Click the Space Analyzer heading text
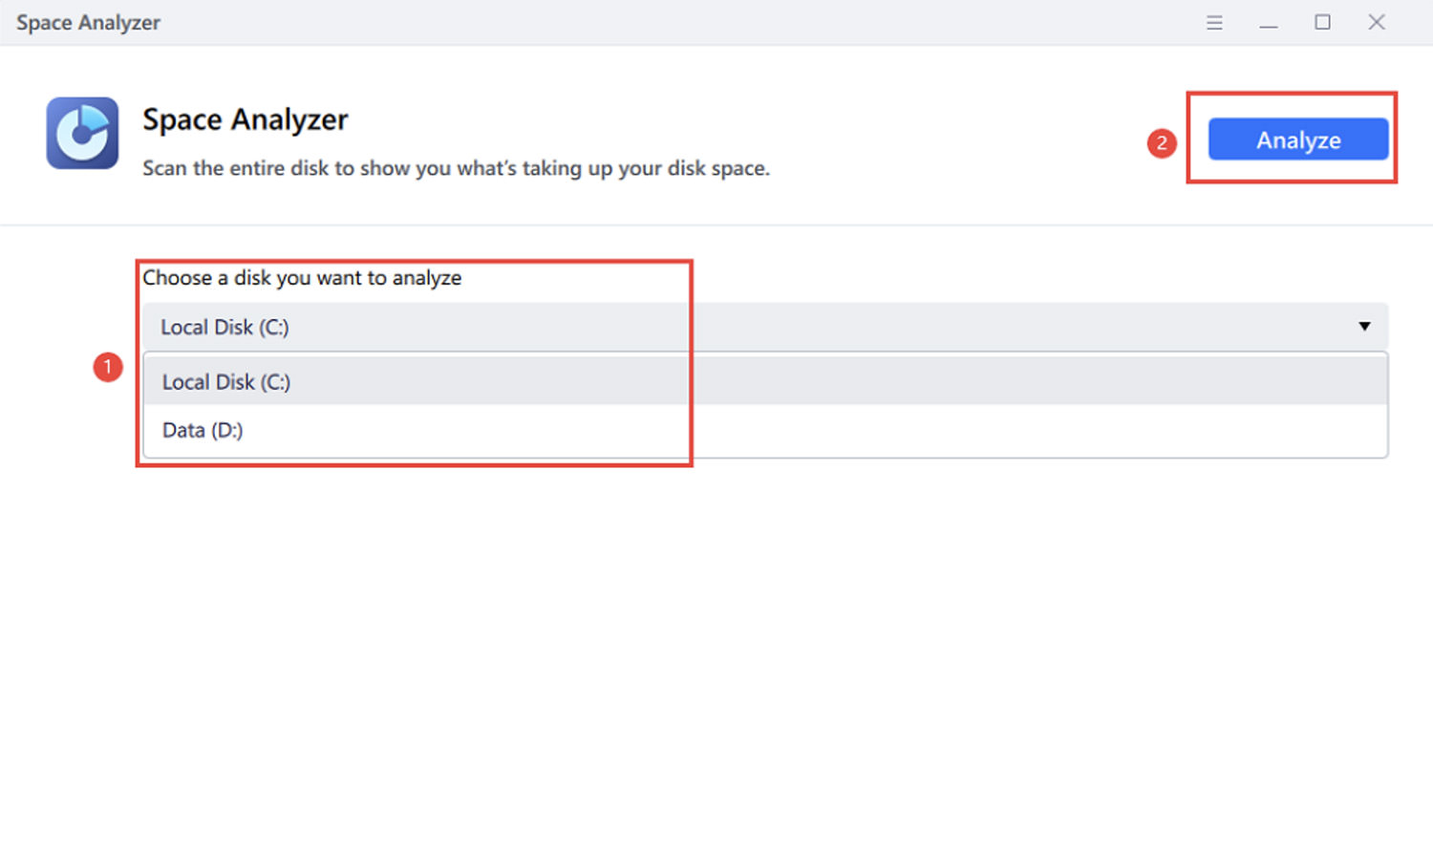1433x855 pixels. coord(246,119)
